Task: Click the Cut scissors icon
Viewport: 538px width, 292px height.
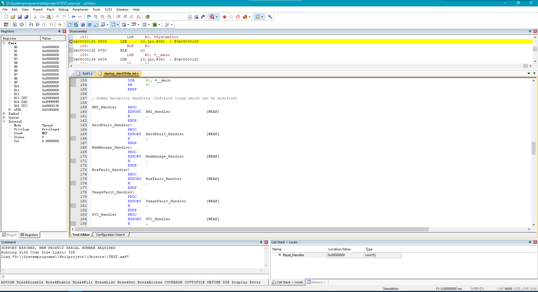Action: (x=35, y=17)
